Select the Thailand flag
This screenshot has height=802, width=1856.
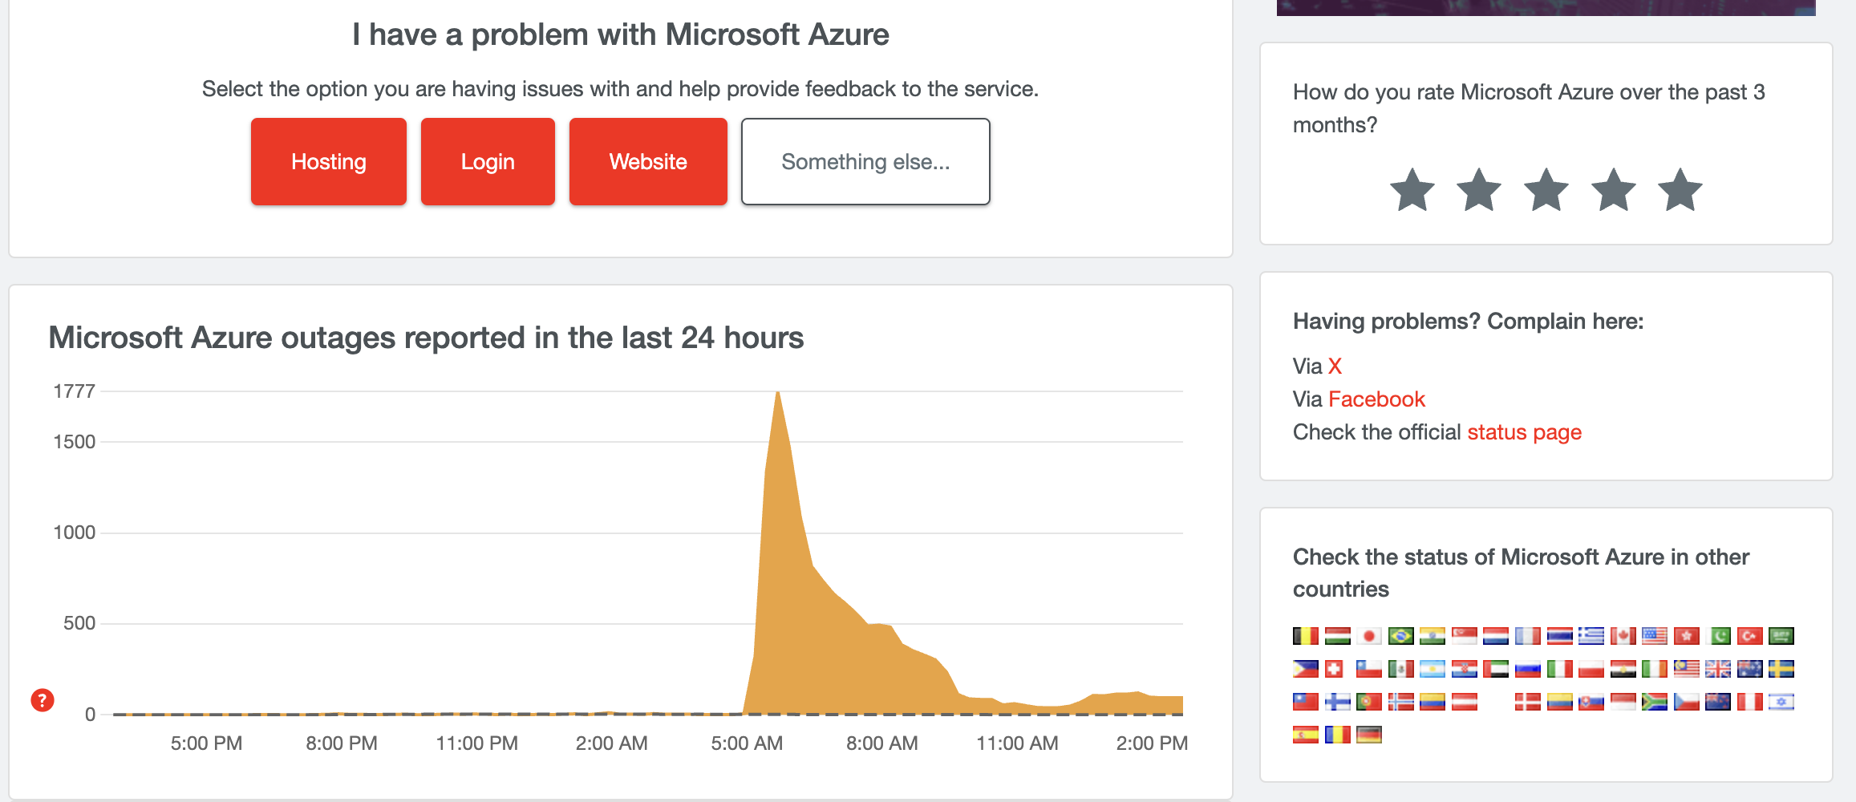click(x=1560, y=636)
